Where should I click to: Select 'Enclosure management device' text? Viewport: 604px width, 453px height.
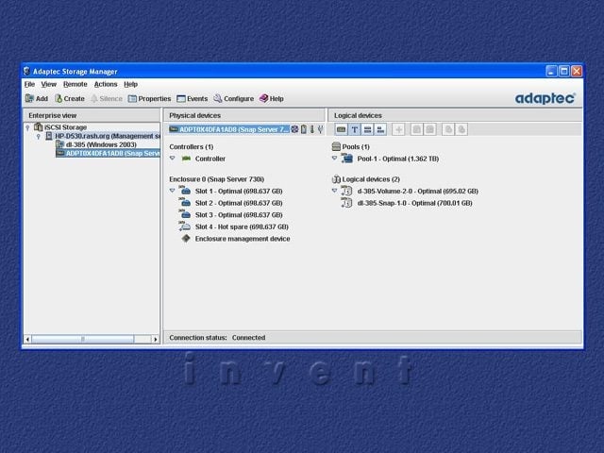[x=243, y=239]
